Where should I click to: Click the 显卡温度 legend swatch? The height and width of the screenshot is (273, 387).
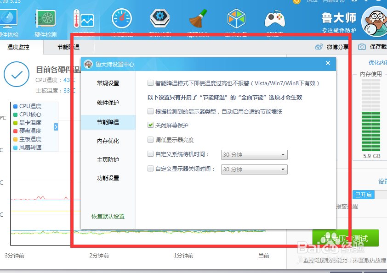(x=15, y=123)
